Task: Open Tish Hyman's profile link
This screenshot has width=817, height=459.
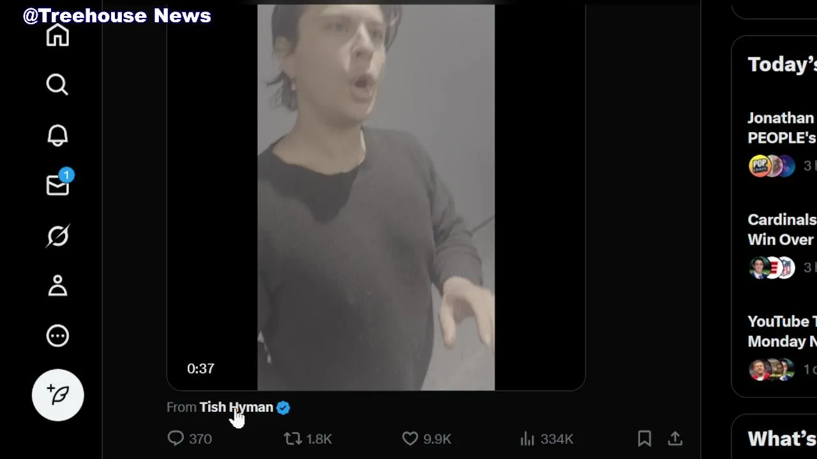Action: pyautogui.click(x=236, y=407)
